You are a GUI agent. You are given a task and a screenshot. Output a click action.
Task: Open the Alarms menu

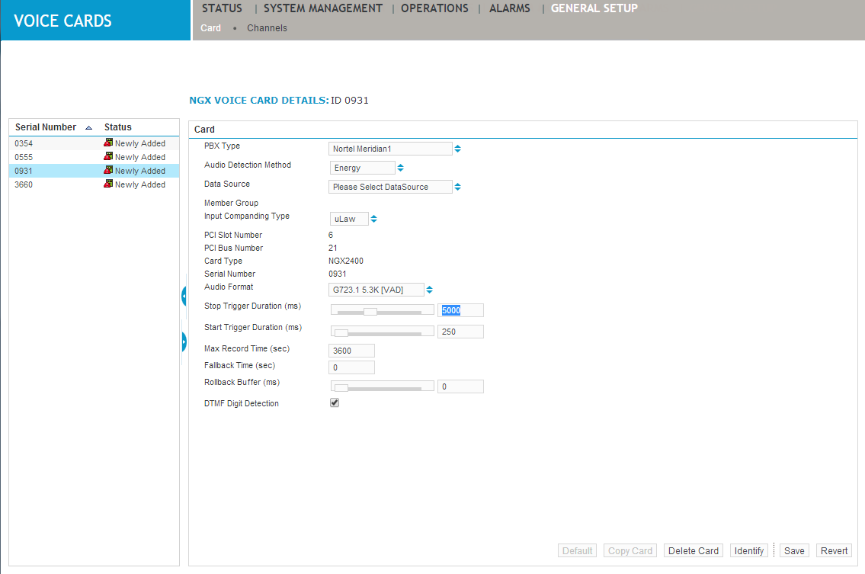510,8
